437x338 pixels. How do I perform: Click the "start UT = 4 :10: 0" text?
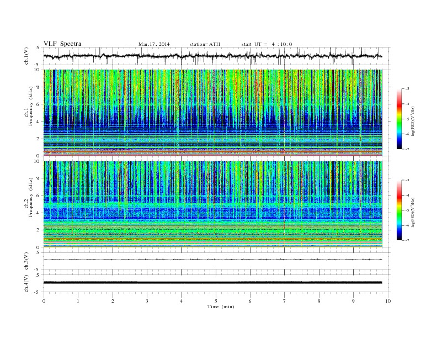[267, 44]
